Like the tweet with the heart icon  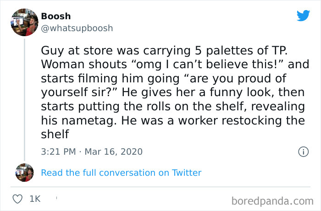click(18, 199)
